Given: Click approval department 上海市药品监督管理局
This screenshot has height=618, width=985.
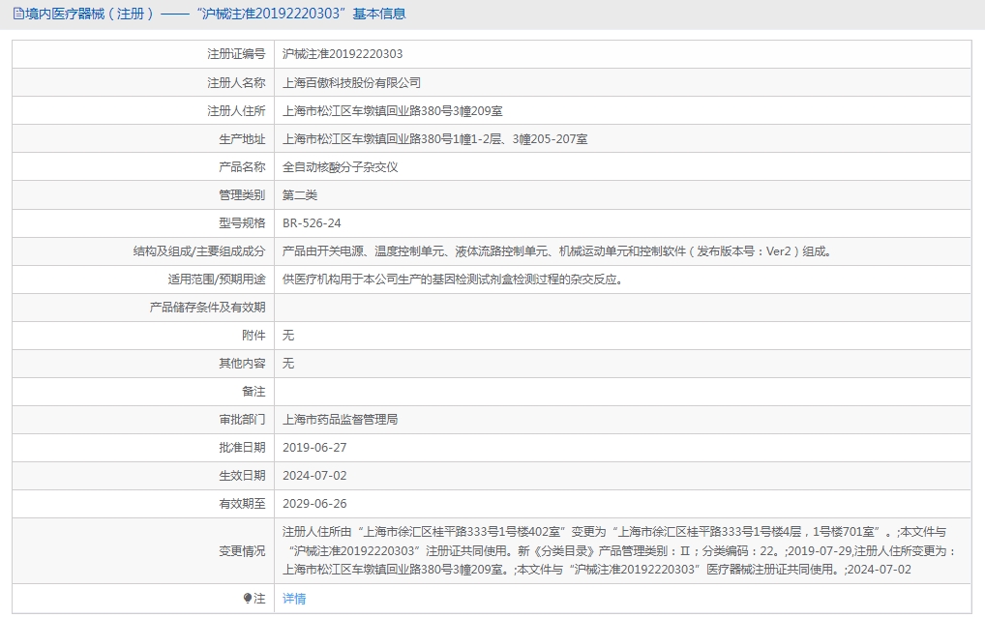Looking at the screenshot, I should 340,420.
